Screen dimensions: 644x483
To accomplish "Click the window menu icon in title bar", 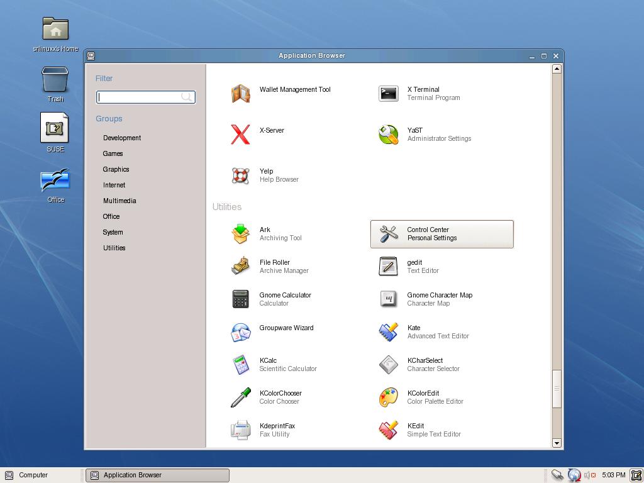I will pyautogui.click(x=91, y=55).
